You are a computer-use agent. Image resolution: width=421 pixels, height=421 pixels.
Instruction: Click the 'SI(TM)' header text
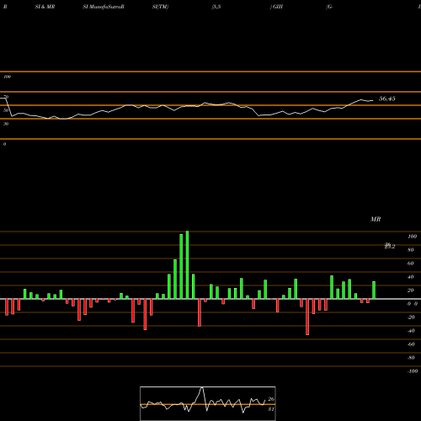[160, 7]
